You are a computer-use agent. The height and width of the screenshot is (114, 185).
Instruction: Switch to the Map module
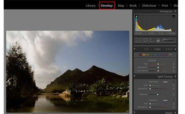click(x=121, y=5)
